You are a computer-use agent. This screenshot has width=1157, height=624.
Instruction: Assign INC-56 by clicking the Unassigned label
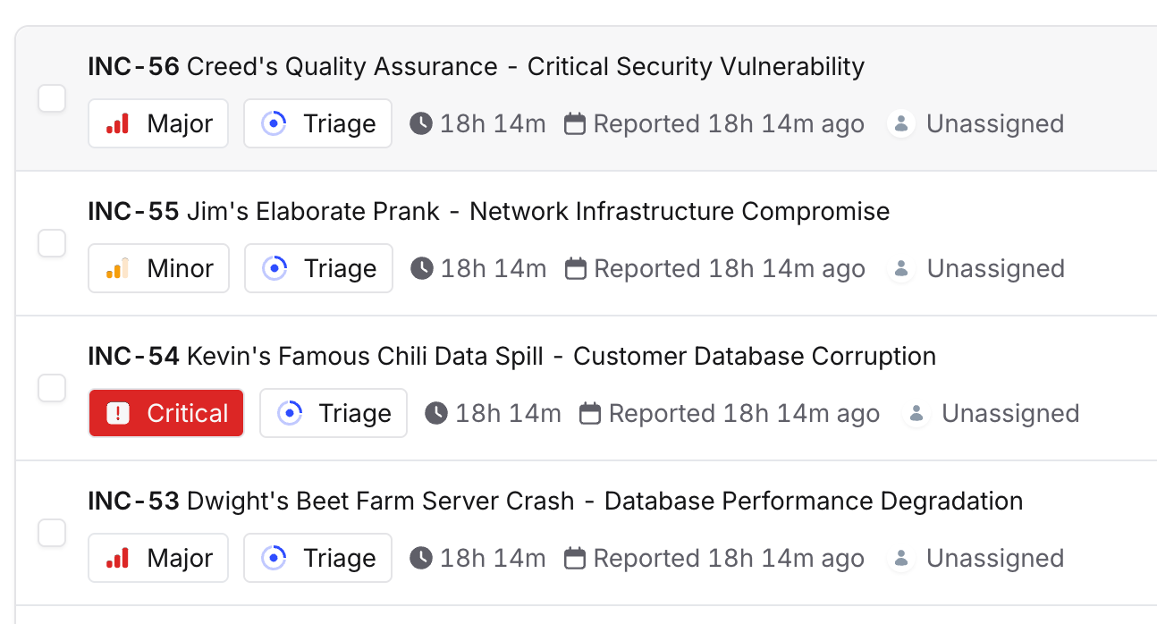tap(995, 123)
